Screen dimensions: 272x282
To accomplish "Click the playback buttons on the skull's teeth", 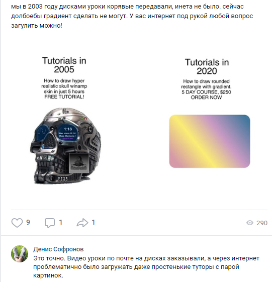I will pyautogui.click(x=45, y=158).
